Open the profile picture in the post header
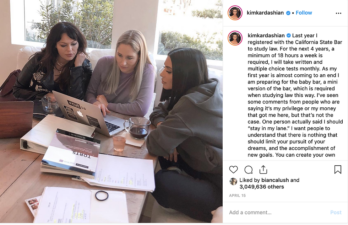This screenshot has height=225, width=348. tap(235, 13)
